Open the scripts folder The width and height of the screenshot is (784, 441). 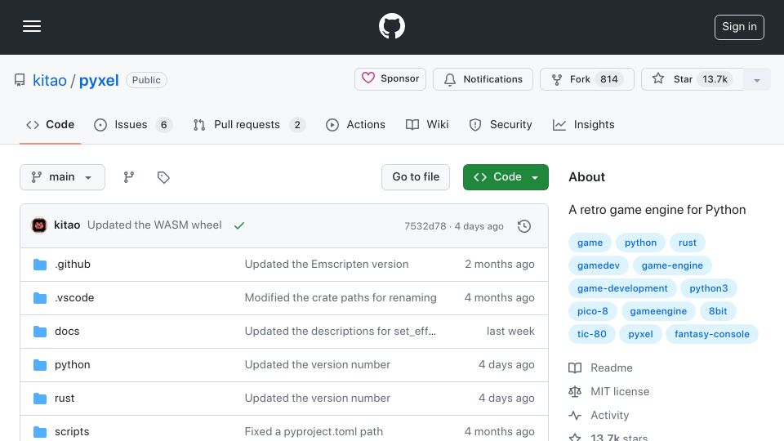(72, 431)
